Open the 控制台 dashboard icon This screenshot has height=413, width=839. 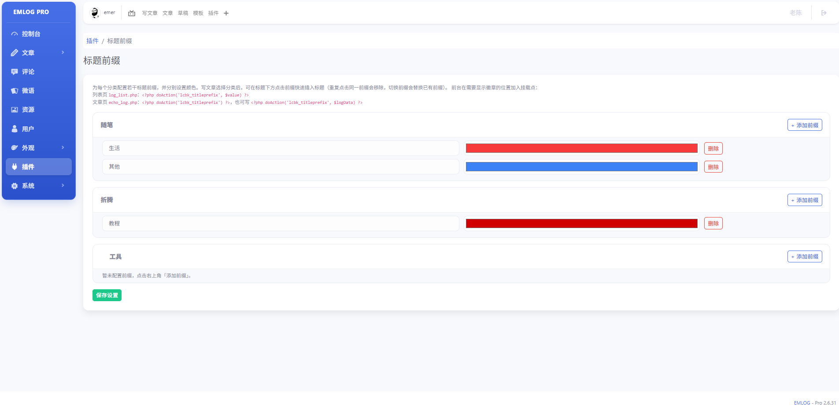15,34
